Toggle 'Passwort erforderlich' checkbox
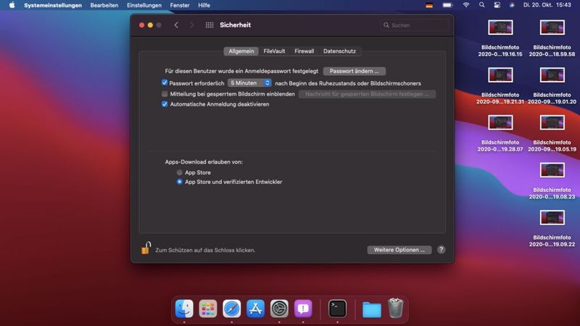Screen dimensions: 580x326 (165, 83)
